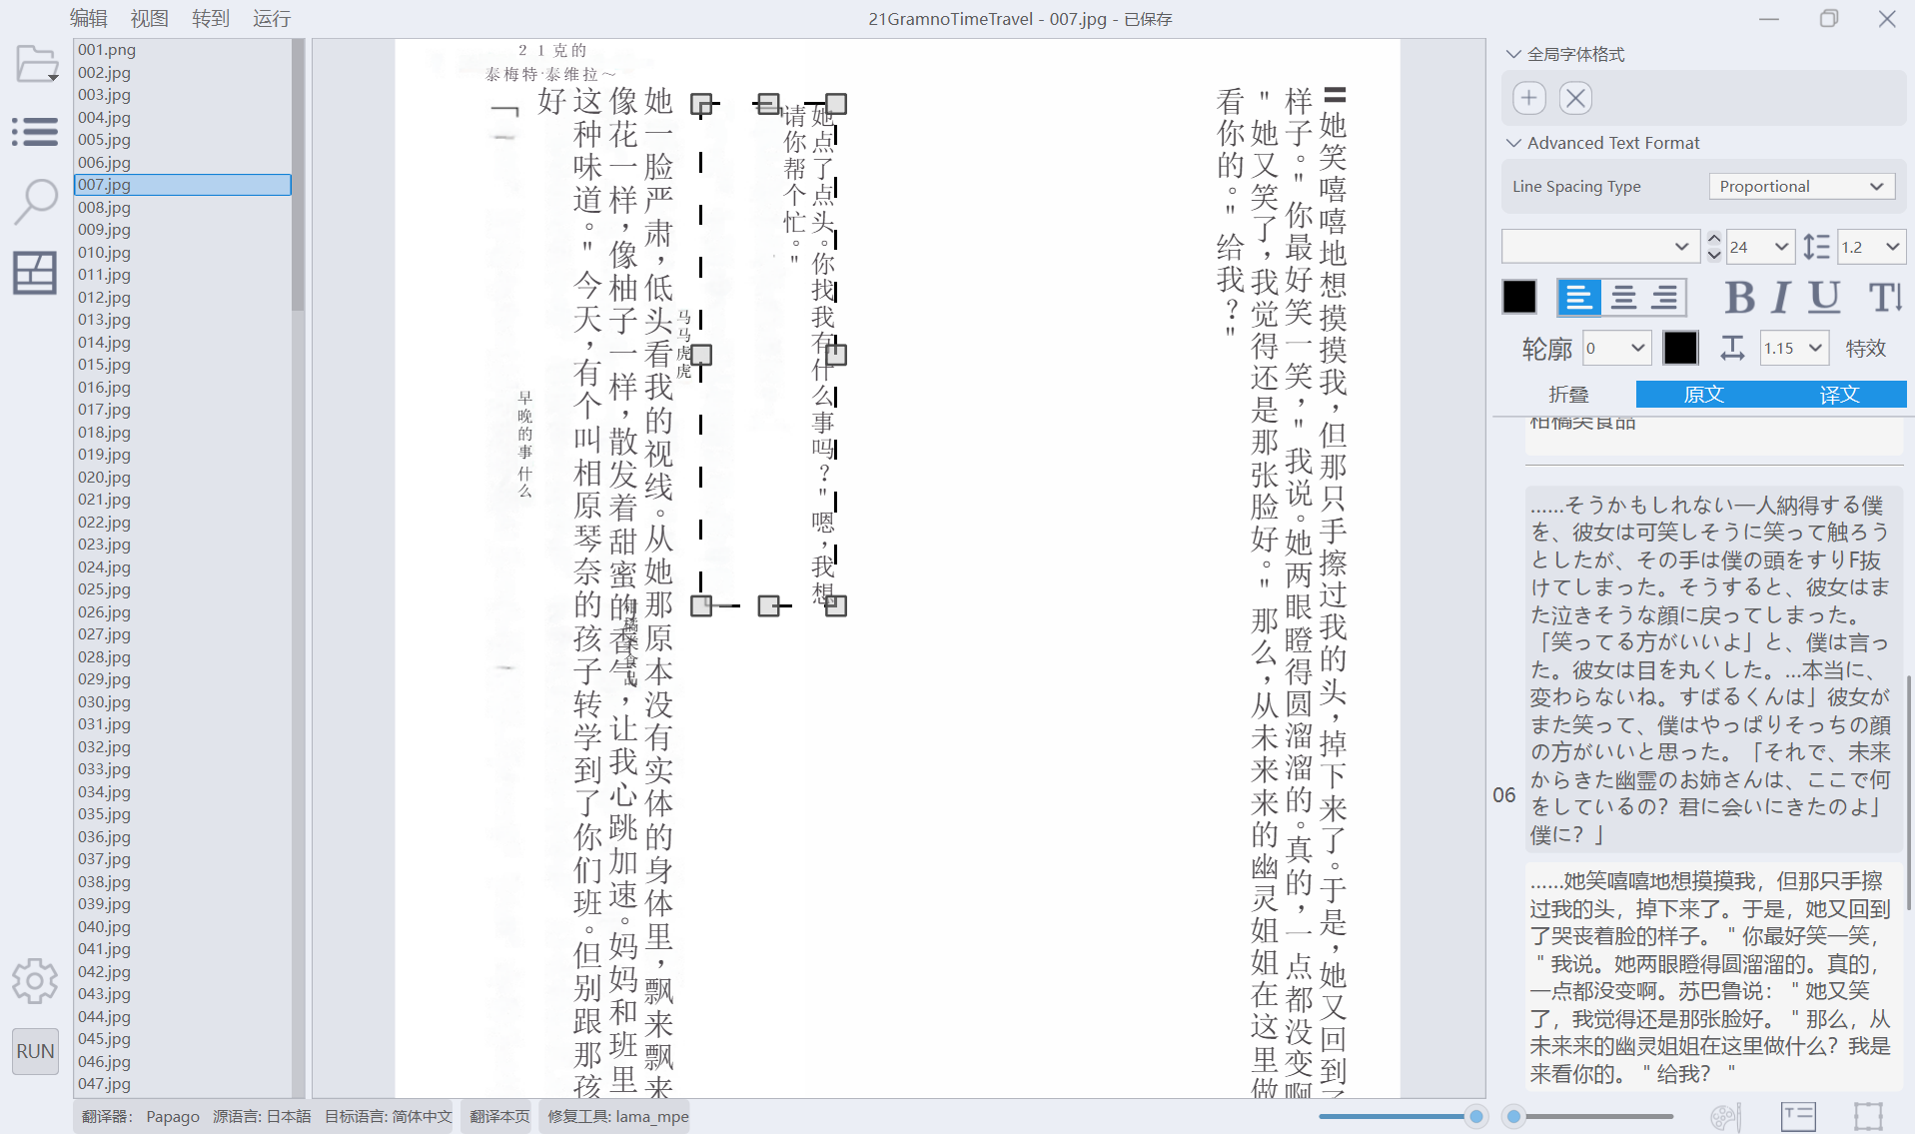The image size is (1915, 1134).
Task: Open the search tool in left sidebar
Action: [x=35, y=201]
